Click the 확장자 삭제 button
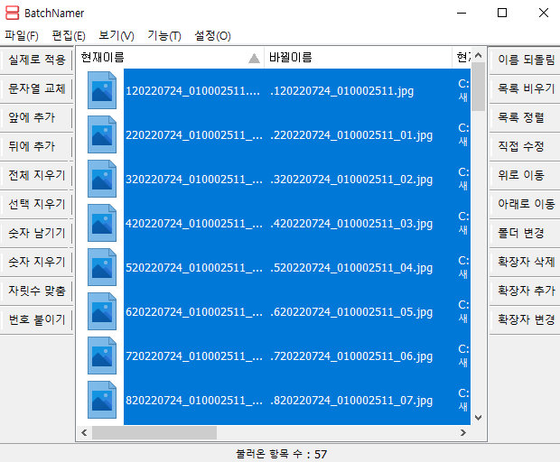 tap(526, 262)
